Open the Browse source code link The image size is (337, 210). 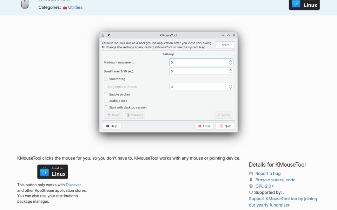pyautogui.click(x=275, y=180)
